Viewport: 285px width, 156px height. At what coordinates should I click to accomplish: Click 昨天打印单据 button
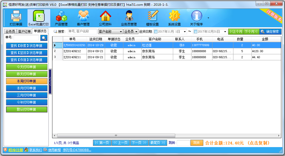(26, 74)
